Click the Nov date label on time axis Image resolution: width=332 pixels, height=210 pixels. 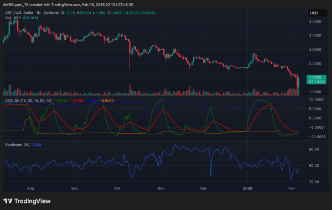161,188
